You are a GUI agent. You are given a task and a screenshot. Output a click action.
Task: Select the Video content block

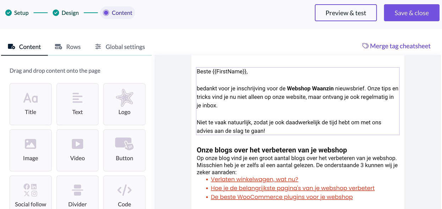point(77,150)
